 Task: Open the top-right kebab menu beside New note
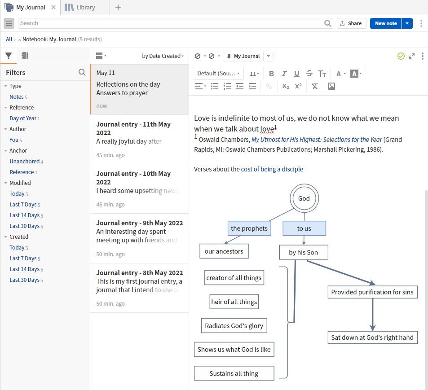[421, 23]
